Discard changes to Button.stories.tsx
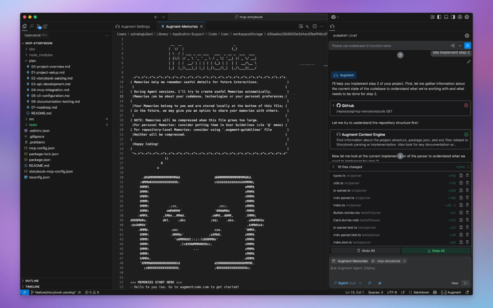The height and width of the screenshot is (308, 493). pyautogui.click(x=467, y=213)
